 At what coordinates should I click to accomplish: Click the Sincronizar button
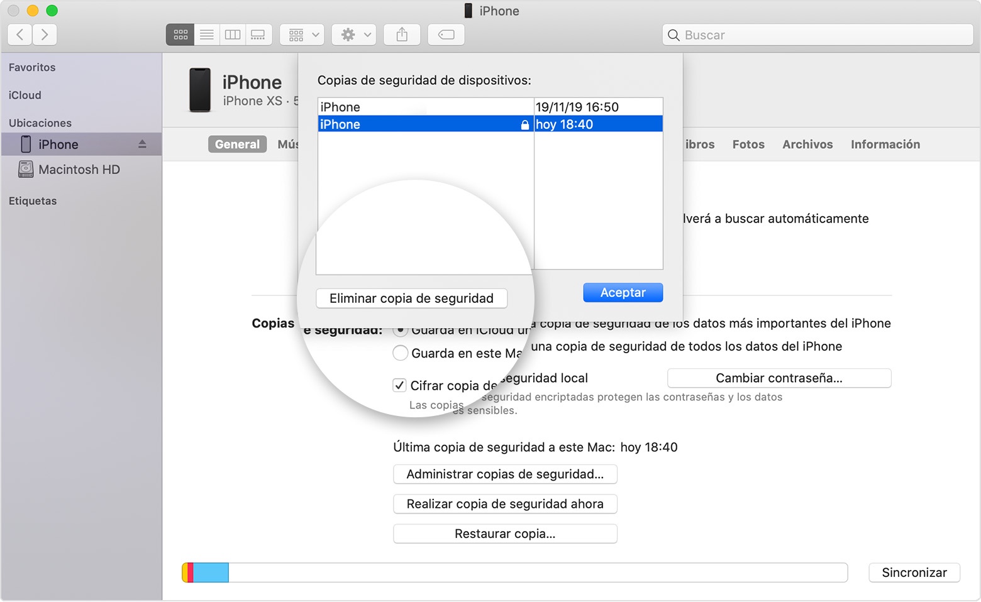pyautogui.click(x=914, y=572)
